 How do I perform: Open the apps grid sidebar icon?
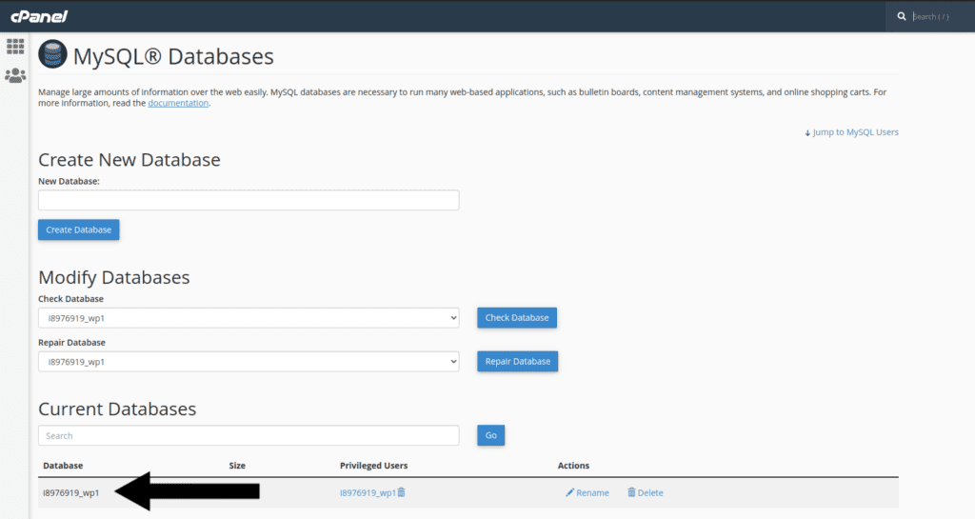[15, 46]
